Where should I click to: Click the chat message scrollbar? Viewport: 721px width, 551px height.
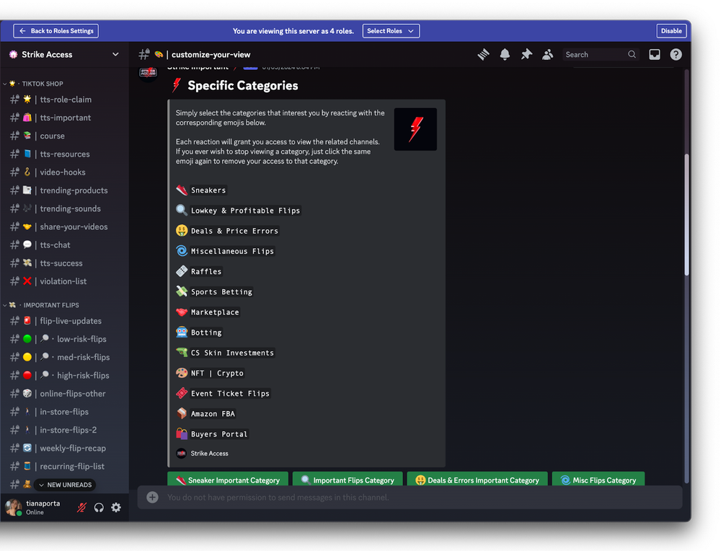[x=686, y=216]
